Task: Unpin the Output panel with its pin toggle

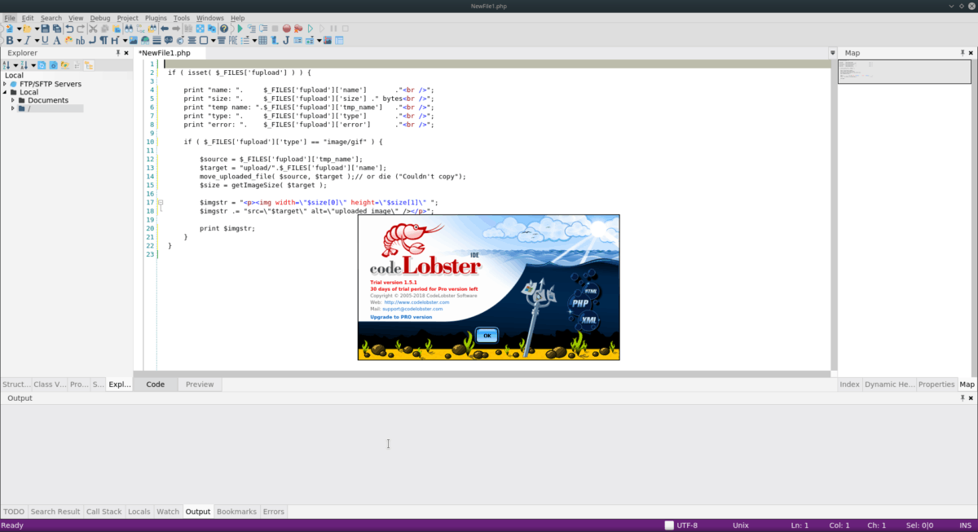Action: [x=963, y=398]
